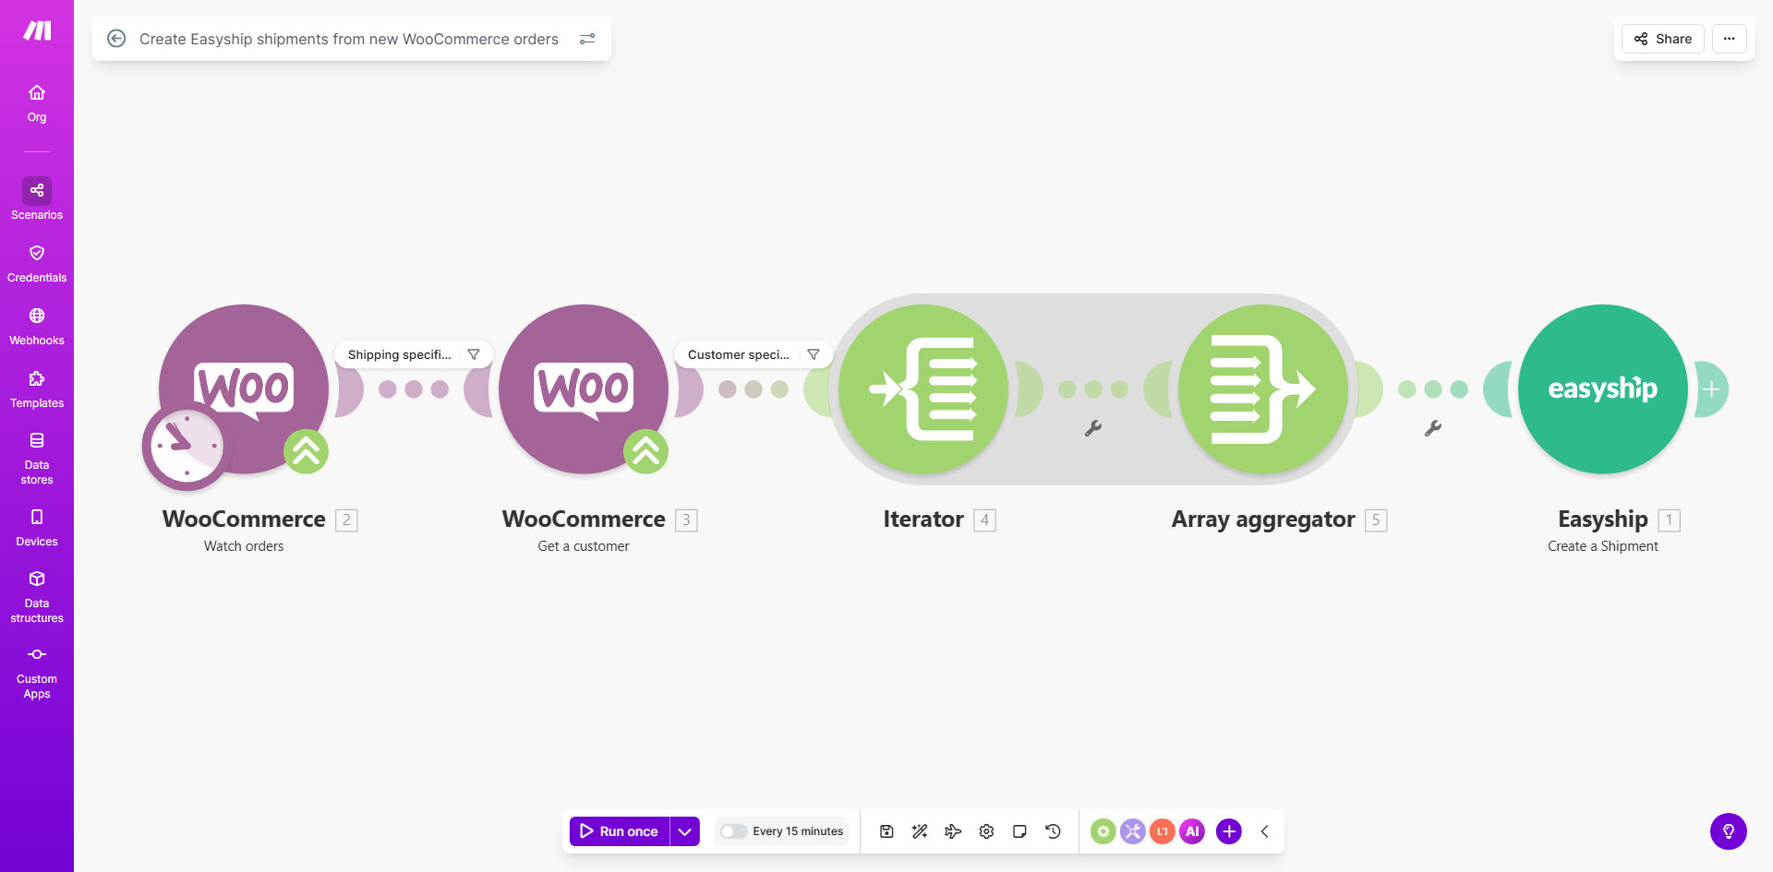Viewport: 1773px width, 872px height.
Task: Click the 'Create a Shipment' label
Action: coord(1603,546)
